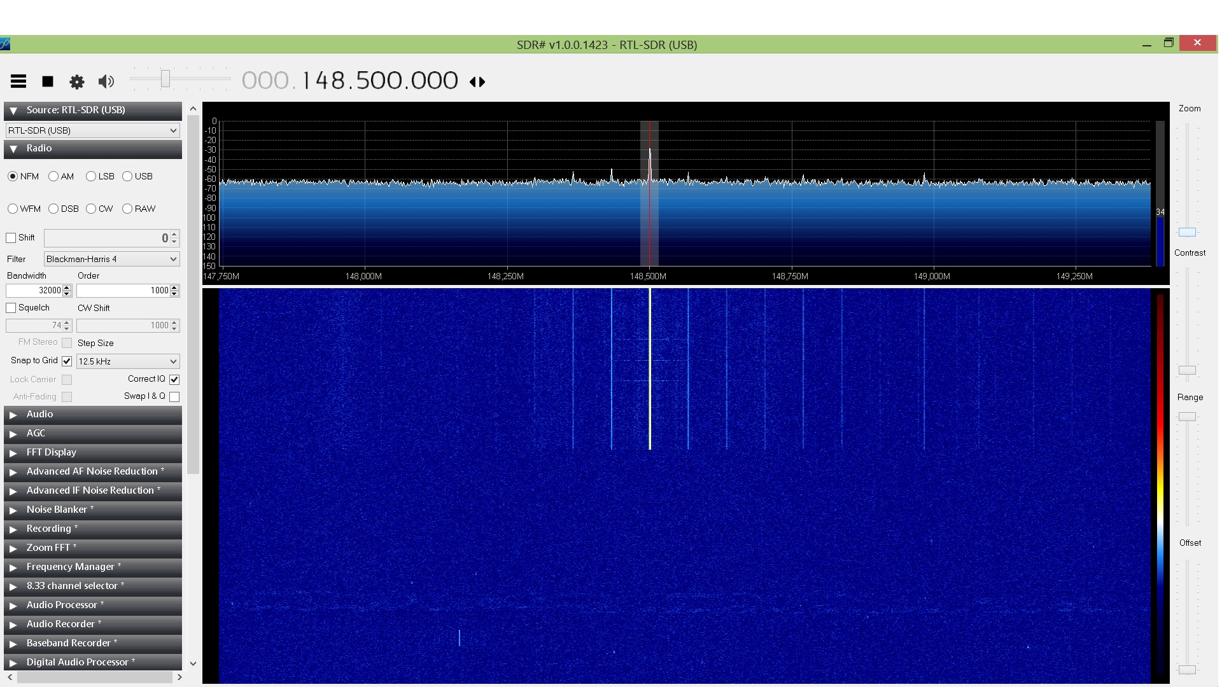Expand the FFT Display panel
1222x687 pixels.
[x=93, y=453]
